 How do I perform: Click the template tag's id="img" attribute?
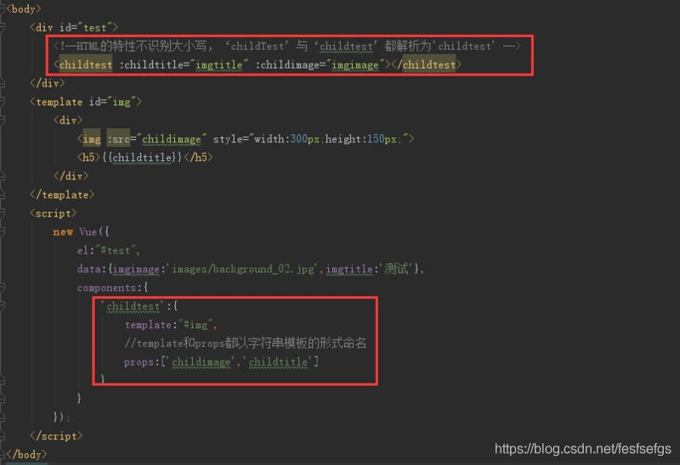point(112,102)
